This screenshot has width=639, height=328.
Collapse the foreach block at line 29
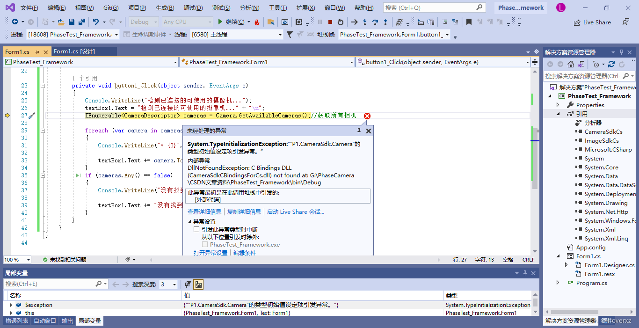(x=43, y=131)
